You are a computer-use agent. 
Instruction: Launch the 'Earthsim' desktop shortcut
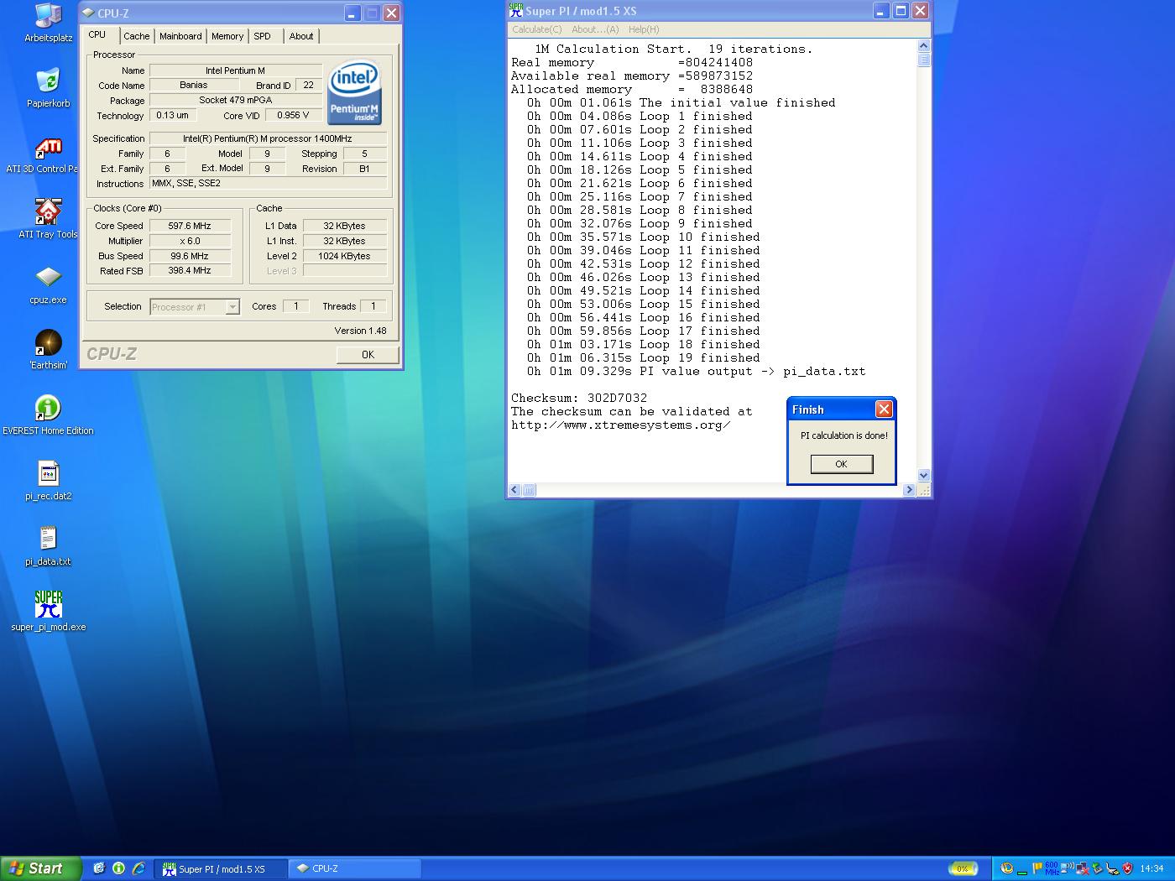click(x=48, y=343)
